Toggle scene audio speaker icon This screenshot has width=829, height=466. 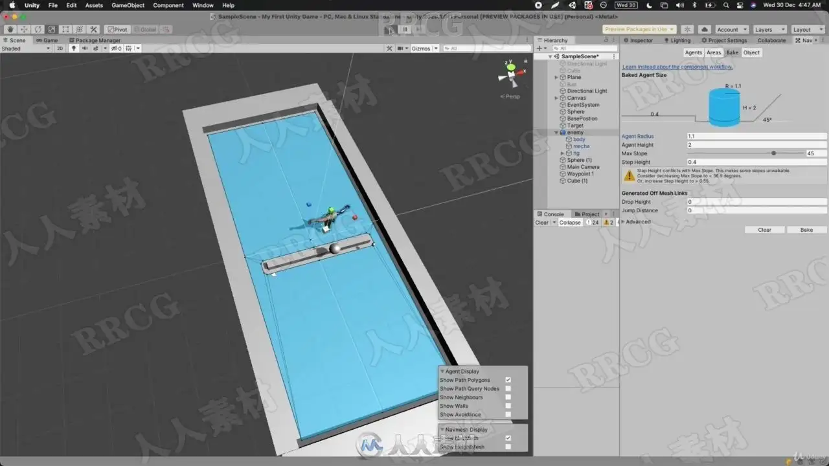pos(85,48)
